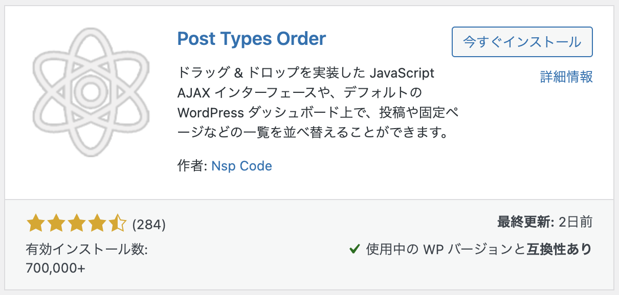Click the star rating row
619x295 pixels.
pos(76,224)
